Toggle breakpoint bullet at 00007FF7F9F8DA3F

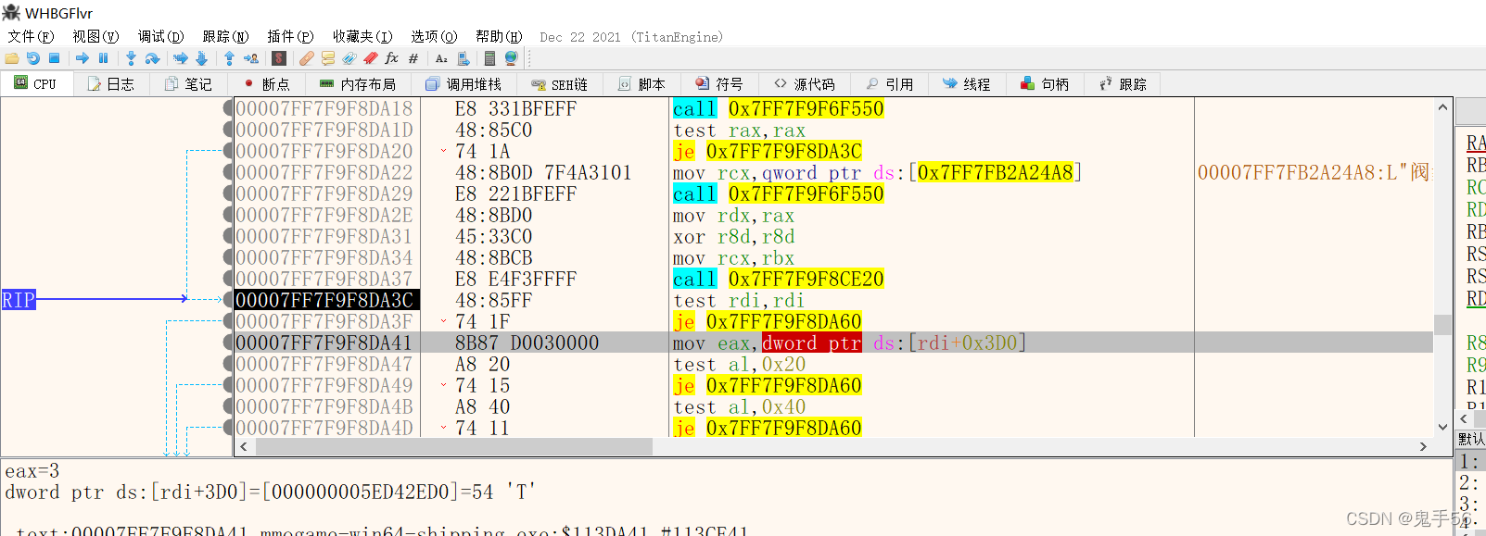coord(229,321)
